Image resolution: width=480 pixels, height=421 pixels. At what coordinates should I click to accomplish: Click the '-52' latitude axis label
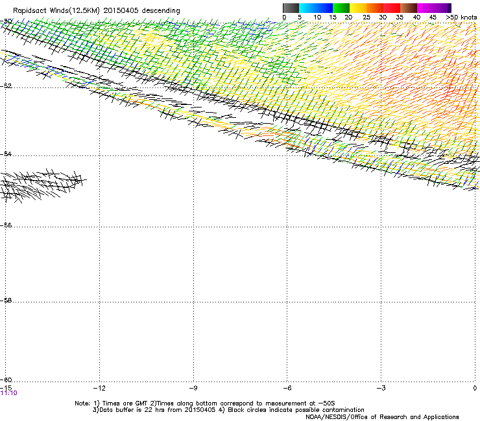[6, 86]
